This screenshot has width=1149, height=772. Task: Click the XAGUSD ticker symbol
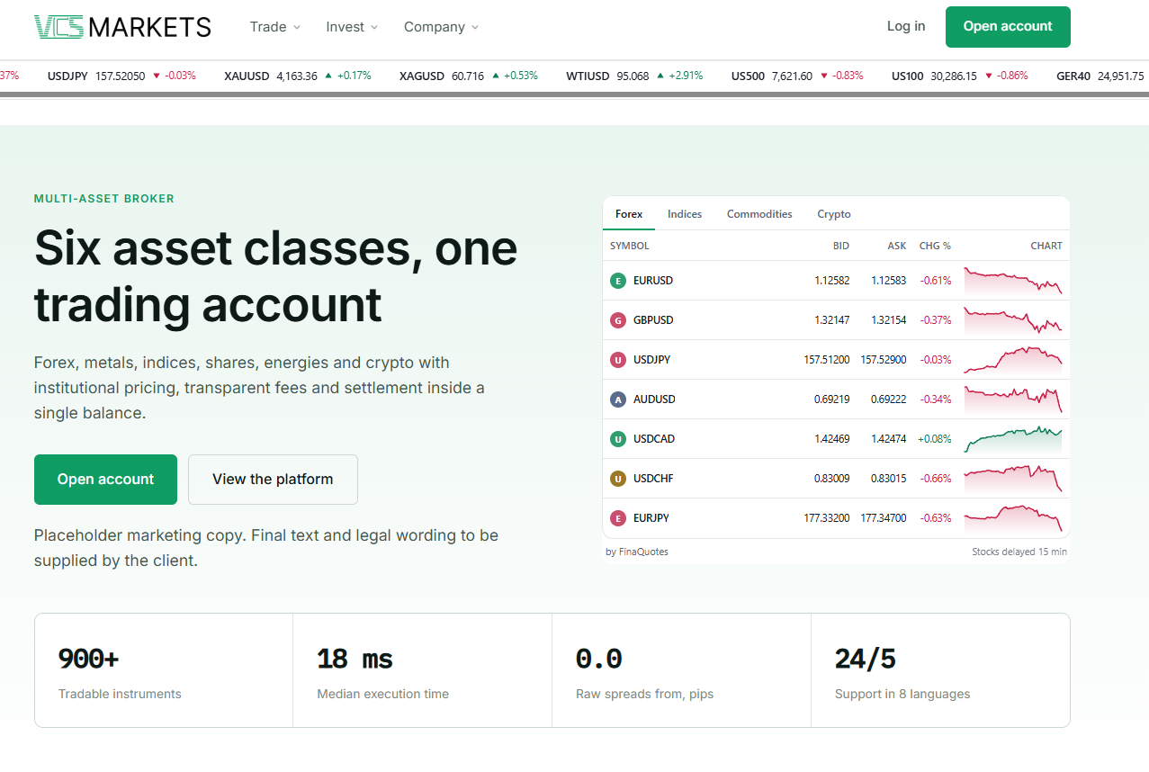point(422,76)
